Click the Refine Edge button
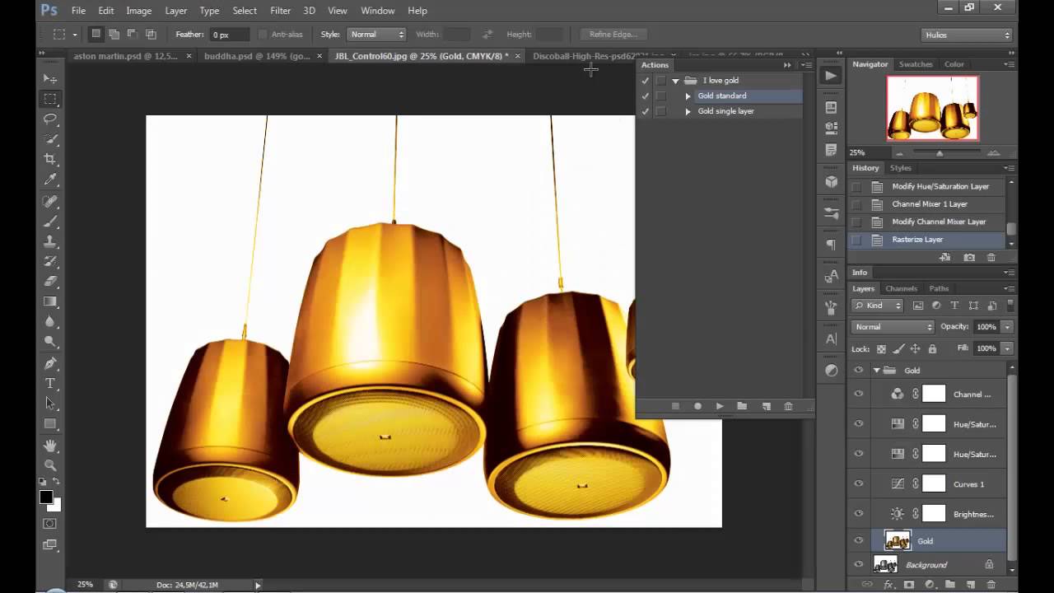 (613, 35)
